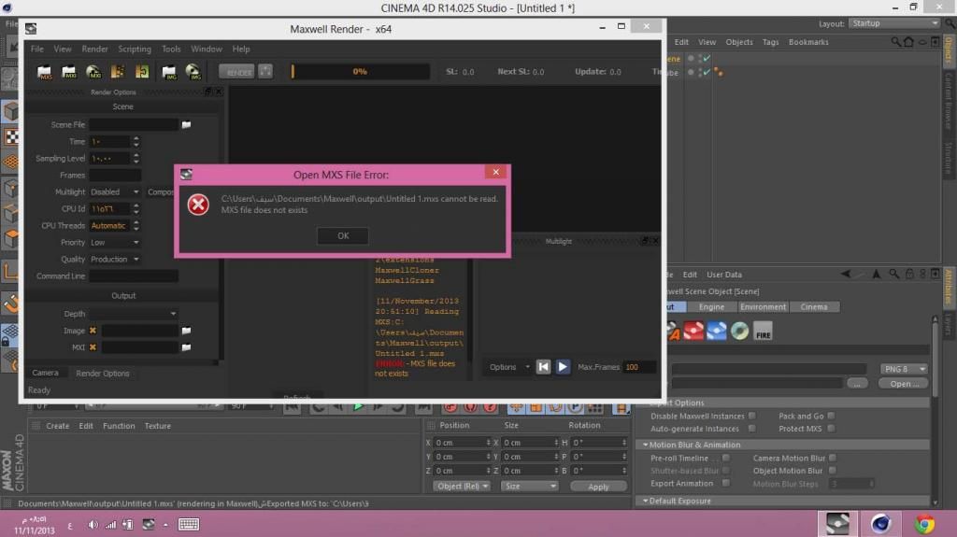
Task: Collapse Motion Blur & Animation section
Action: pyautogui.click(x=646, y=445)
